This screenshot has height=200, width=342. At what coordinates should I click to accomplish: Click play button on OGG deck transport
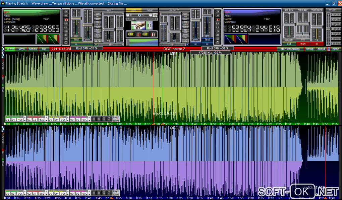[x=218, y=15]
